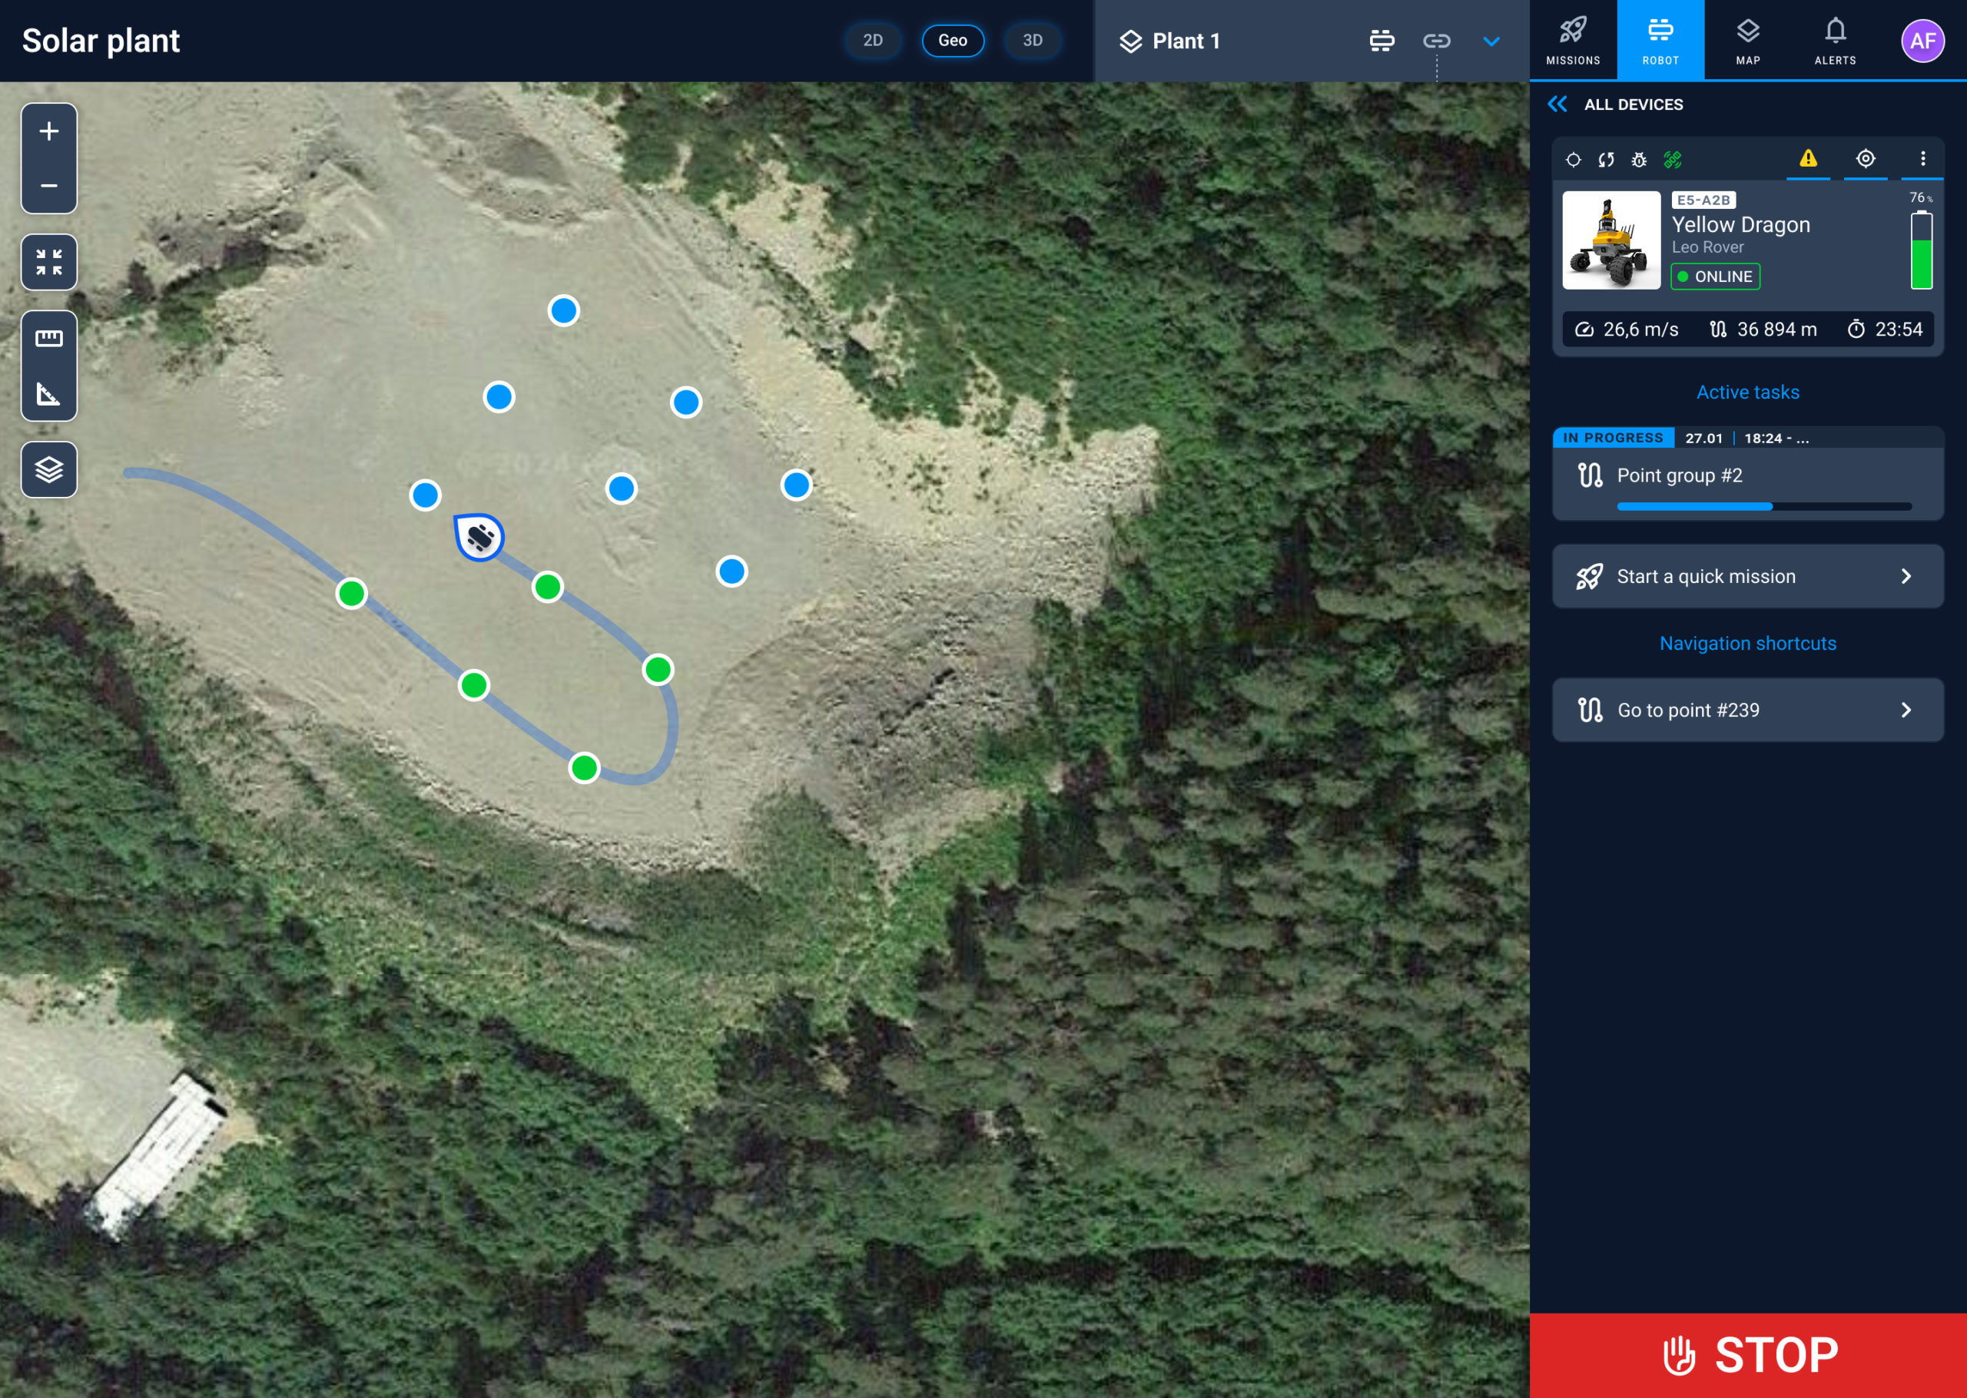Screen dimensions: 1967x1398
Task: Expand the Plant 1 dropdown chevron
Action: [1491, 41]
